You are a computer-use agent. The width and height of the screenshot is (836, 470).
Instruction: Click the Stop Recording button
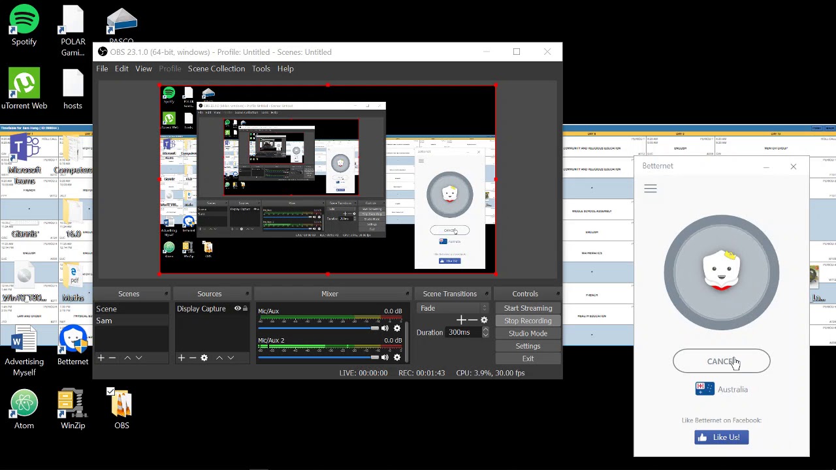pos(528,321)
